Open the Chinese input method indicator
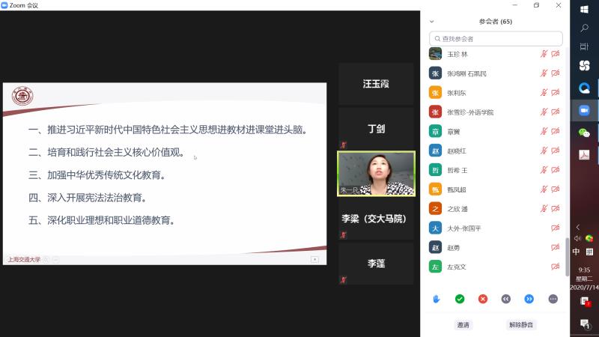 click(x=577, y=252)
